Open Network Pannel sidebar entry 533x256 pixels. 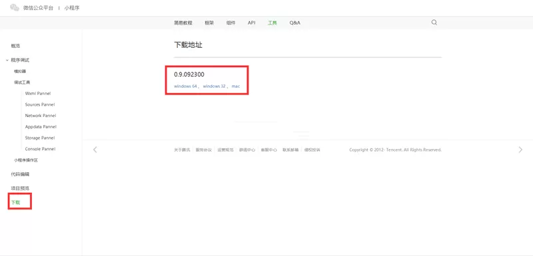(x=41, y=116)
